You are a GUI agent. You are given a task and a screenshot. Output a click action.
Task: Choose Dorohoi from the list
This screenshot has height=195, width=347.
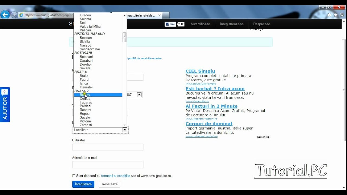[x=86, y=64]
